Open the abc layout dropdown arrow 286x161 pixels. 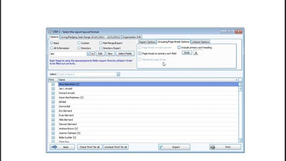point(88,54)
